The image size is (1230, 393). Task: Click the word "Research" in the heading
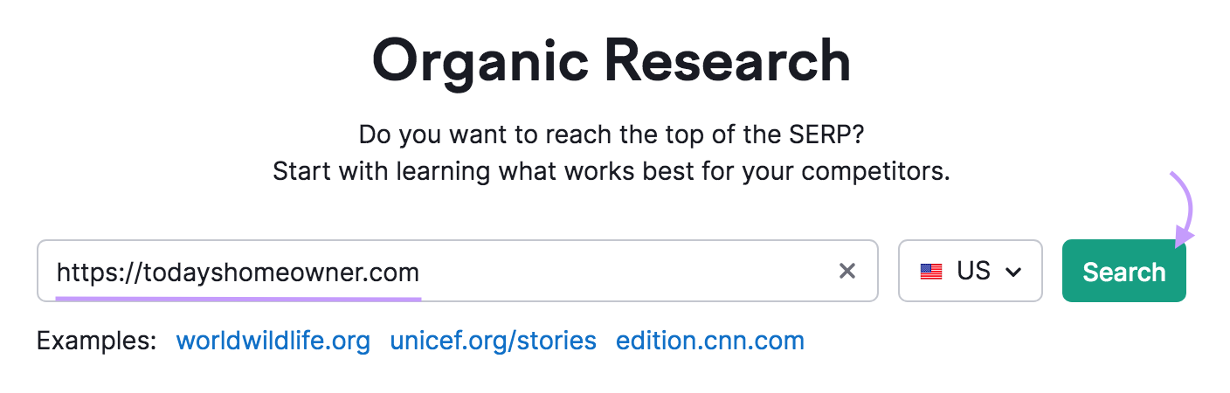click(x=724, y=62)
